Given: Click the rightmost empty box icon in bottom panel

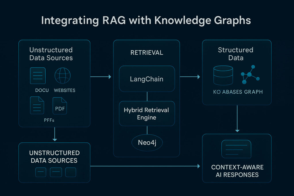Looking at the screenshot, I should click(x=71, y=172).
